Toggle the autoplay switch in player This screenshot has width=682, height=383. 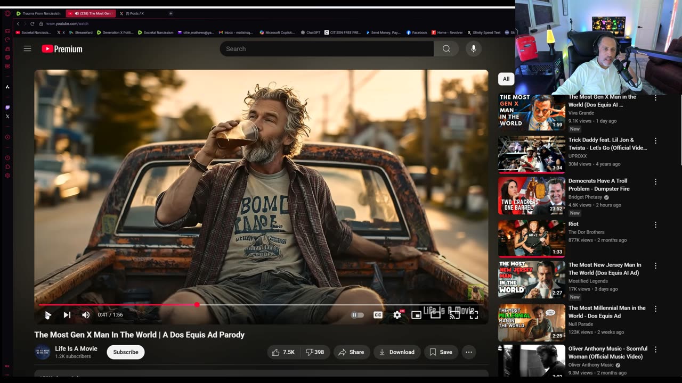(357, 315)
